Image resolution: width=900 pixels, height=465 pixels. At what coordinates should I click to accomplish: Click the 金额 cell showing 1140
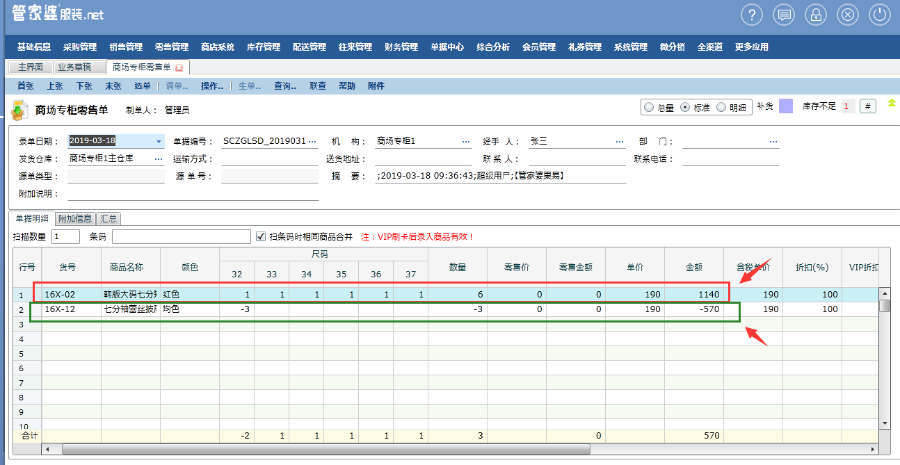click(x=694, y=295)
